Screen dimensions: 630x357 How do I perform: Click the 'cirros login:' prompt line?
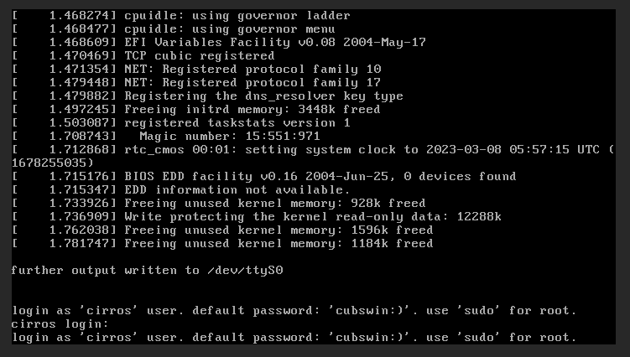pyautogui.click(x=60, y=323)
